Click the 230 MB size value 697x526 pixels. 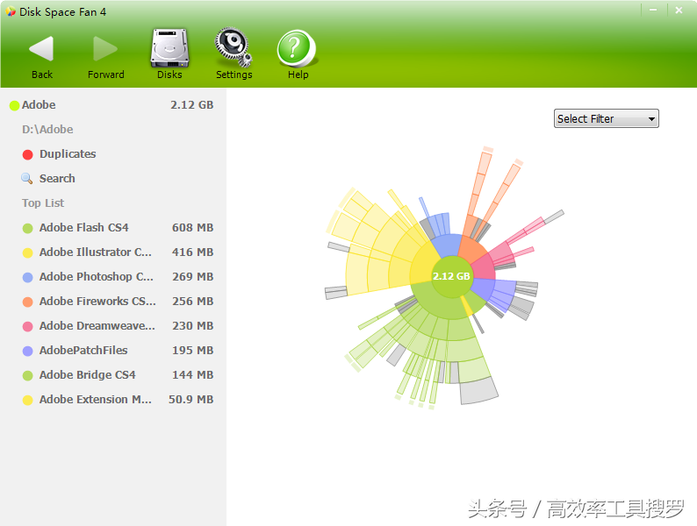[x=192, y=325]
